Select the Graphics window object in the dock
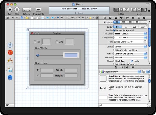This screenshot has height=115, width=156. coord(10,70)
